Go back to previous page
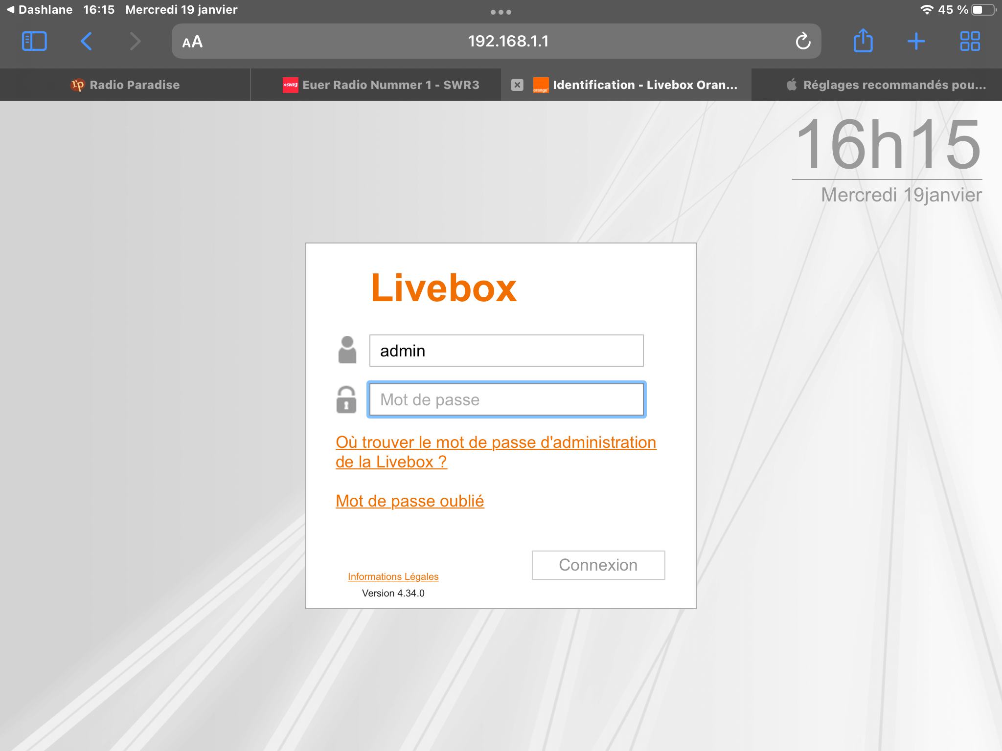This screenshot has width=1002, height=751. click(86, 41)
